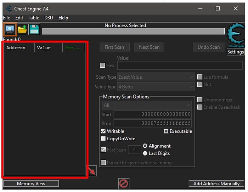
Task: Click the red no-entry clear list icon
Action: (x=124, y=183)
